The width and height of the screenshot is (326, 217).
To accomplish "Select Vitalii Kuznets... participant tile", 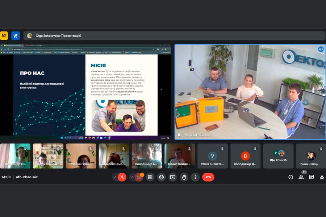I will [x=213, y=156].
